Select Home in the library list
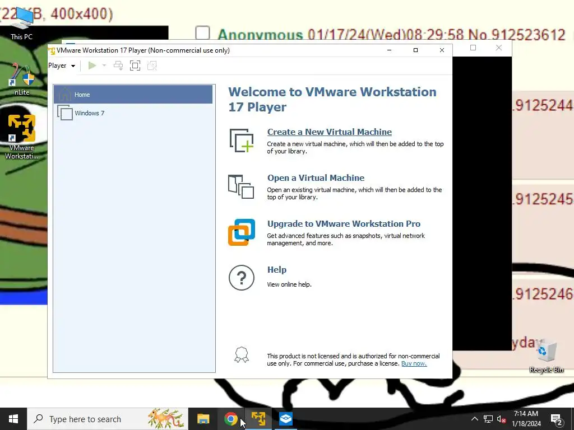574x430 pixels. tap(133, 94)
